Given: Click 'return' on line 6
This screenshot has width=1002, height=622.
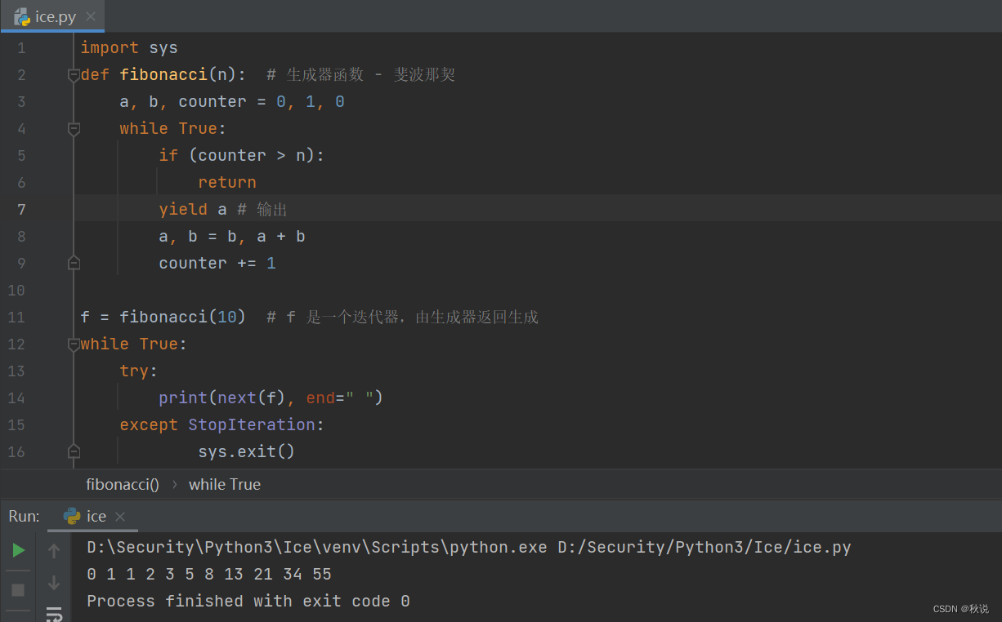Looking at the screenshot, I should 227,183.
